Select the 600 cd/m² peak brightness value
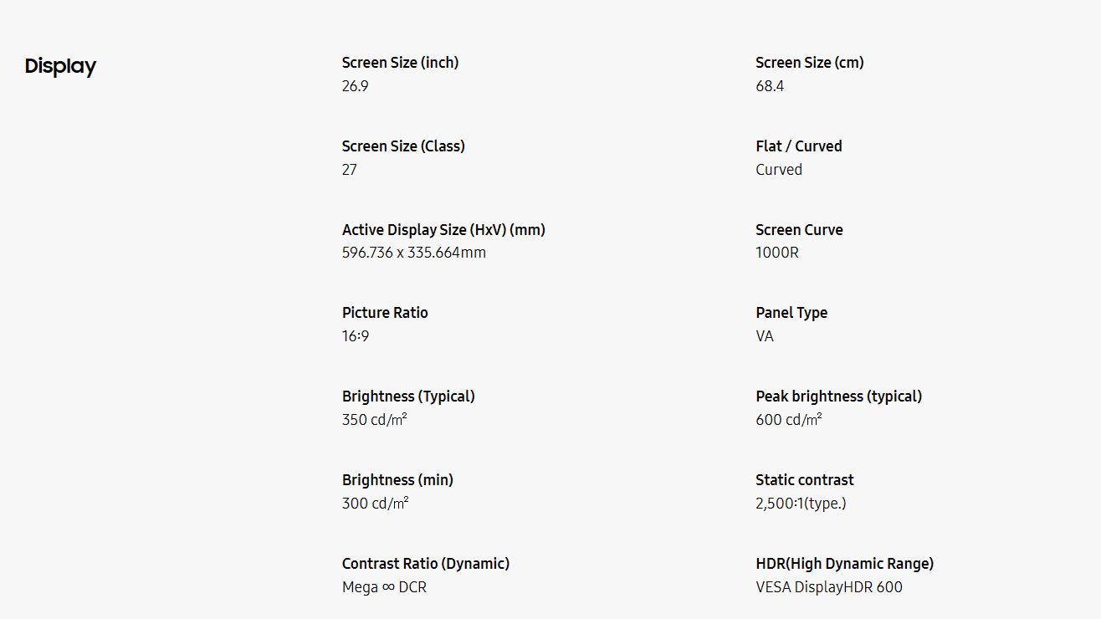The image size is (1101, 619). pyautogui.click(x=788, y=420)
